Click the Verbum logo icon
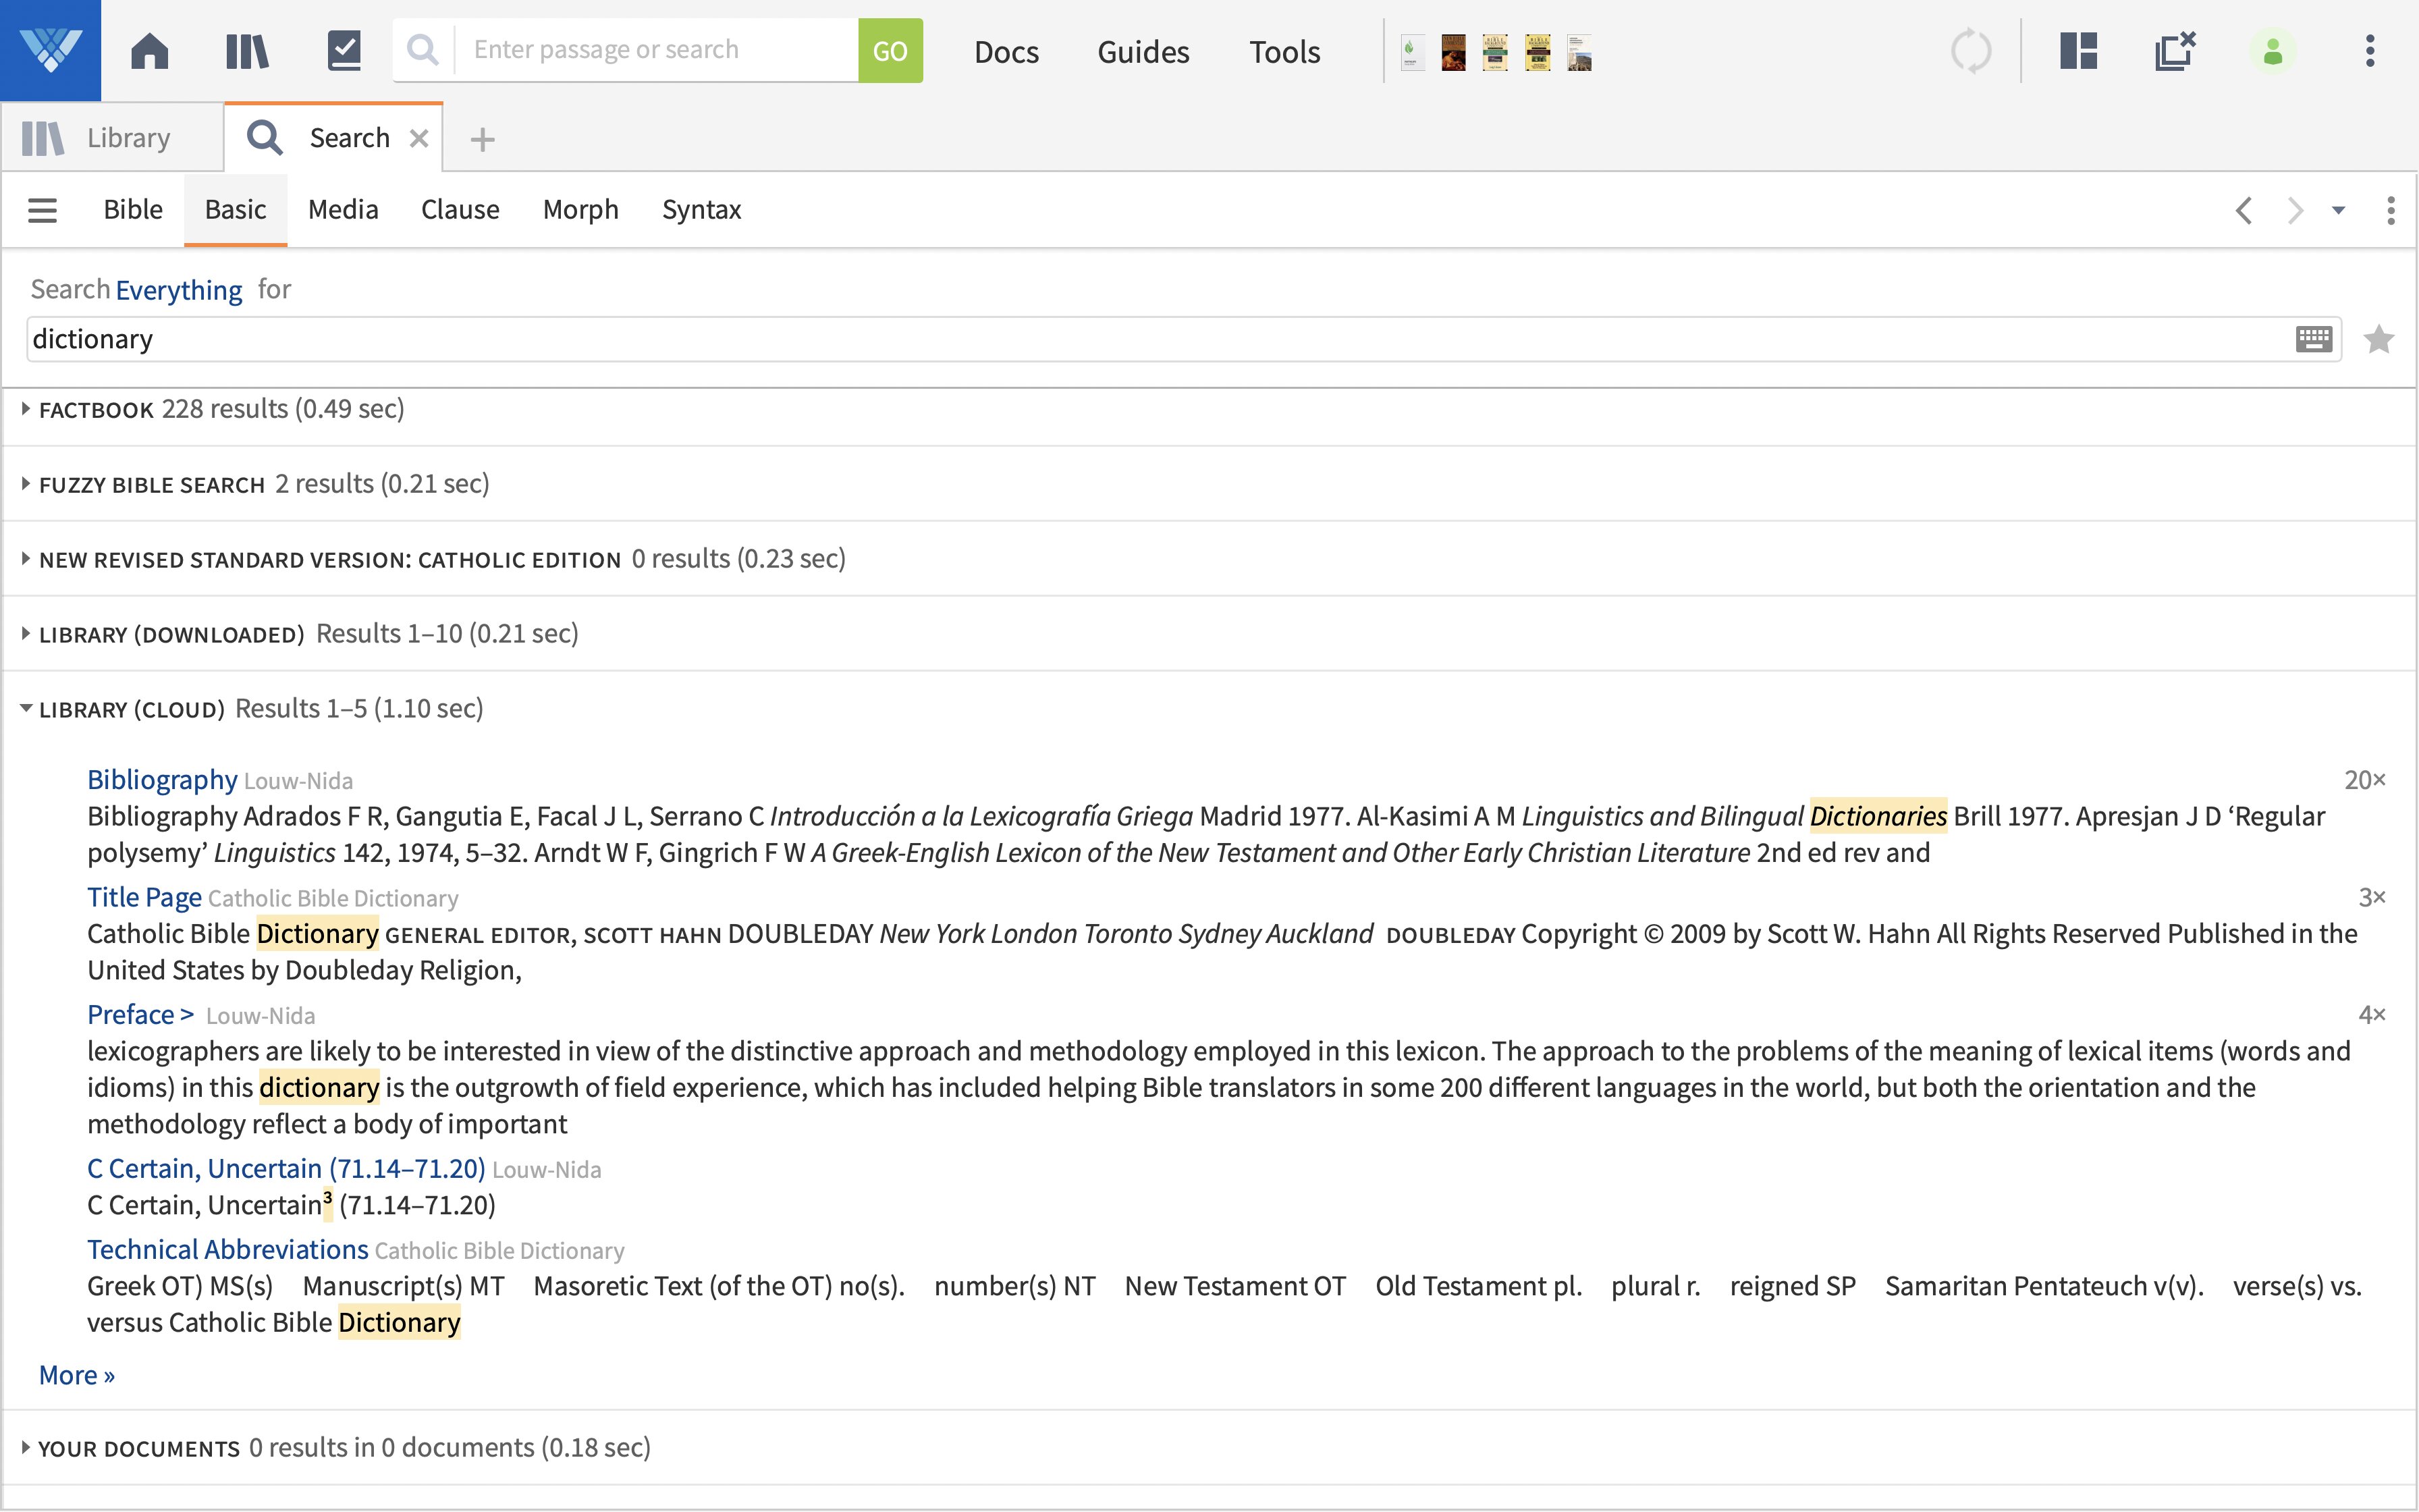 tap(50, 50)
